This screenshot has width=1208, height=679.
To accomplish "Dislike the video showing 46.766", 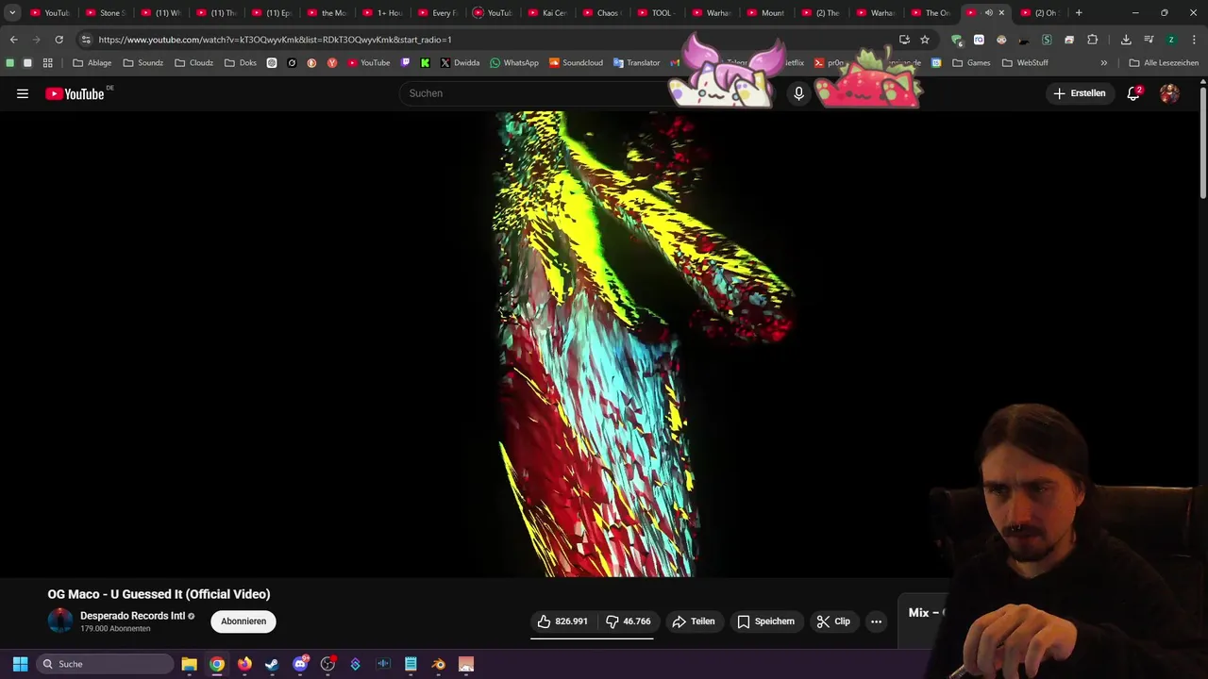I will [x=628, y=621].
